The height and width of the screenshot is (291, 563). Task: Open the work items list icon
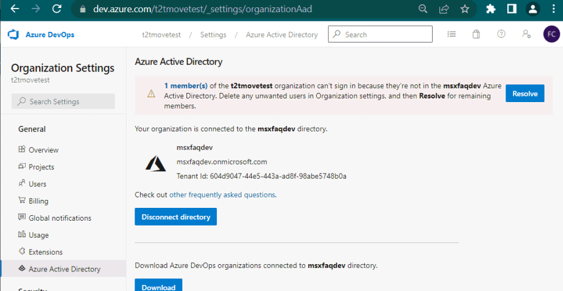click(451, 34)
